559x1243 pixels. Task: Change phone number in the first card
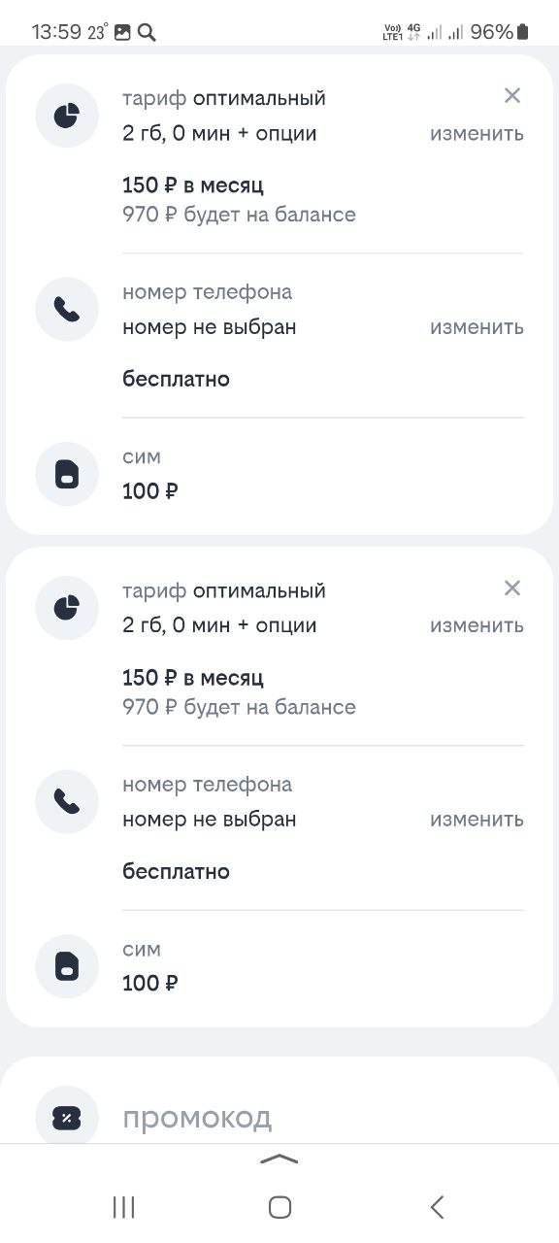(477, 327)
